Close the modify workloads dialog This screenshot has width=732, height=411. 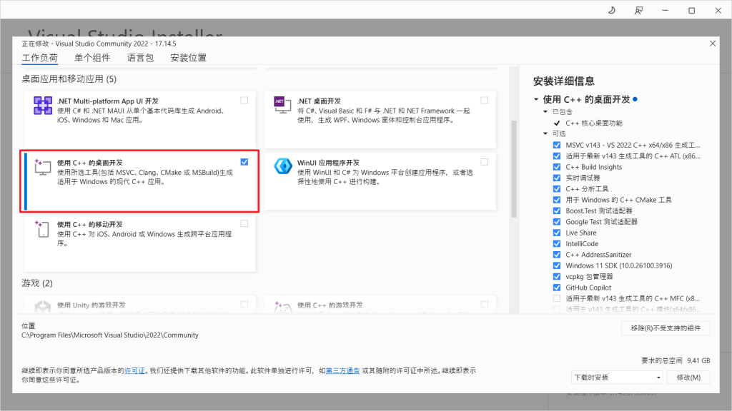coord(713,44)
